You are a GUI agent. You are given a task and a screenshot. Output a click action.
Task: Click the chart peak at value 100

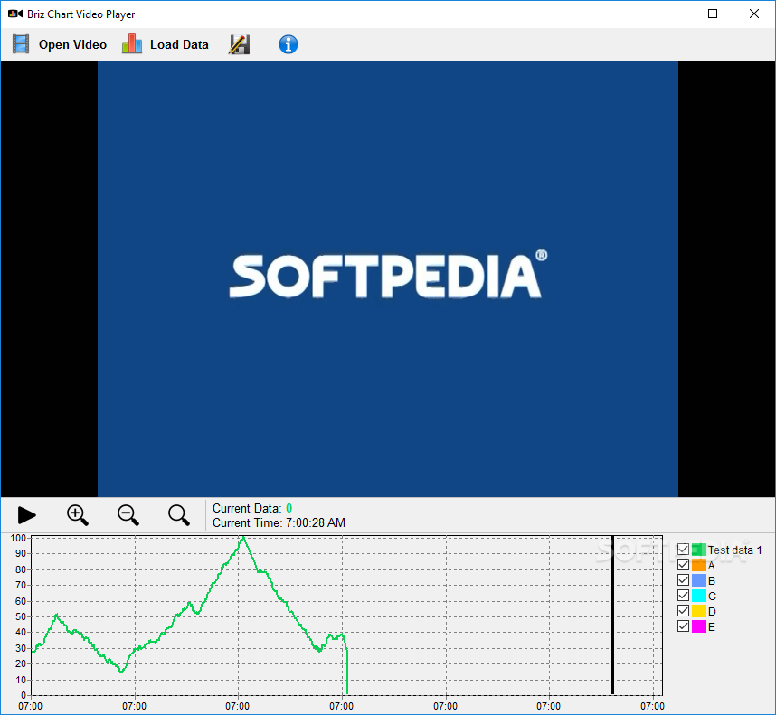click(x=243, y=539)
